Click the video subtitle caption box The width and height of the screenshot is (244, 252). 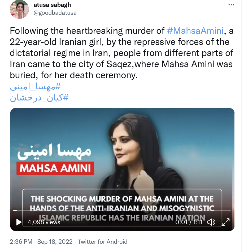122,208
